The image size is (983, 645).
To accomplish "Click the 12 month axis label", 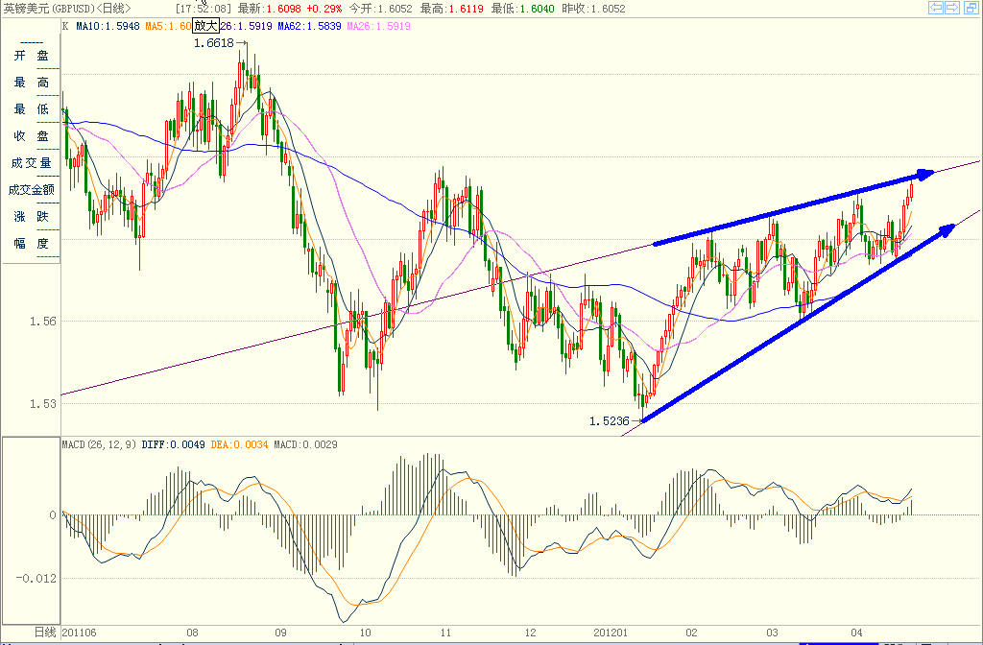I will (x=530, y=633).
